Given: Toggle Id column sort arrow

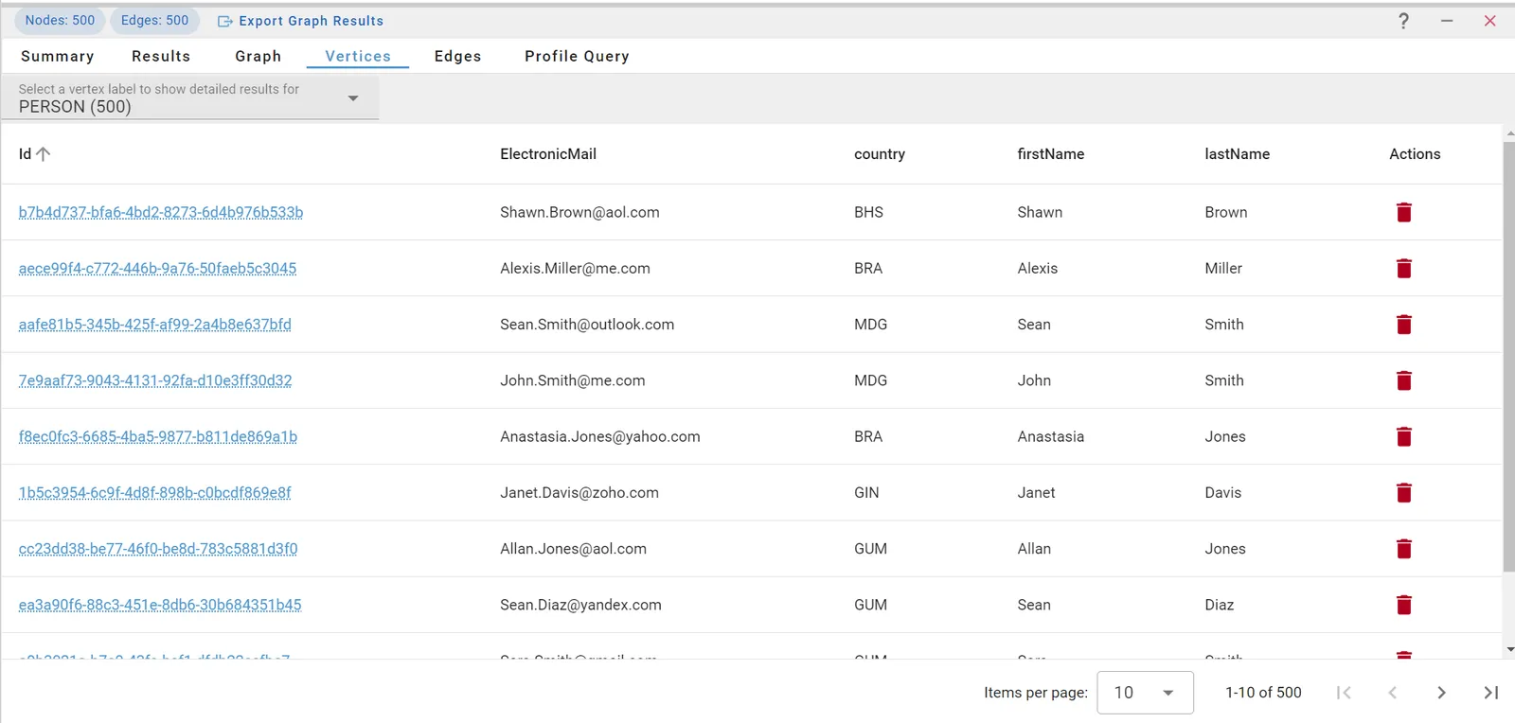Looking at the screenshot, I should click(43, 154).
